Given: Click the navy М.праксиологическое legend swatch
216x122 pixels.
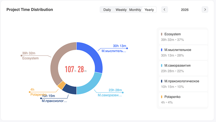Looking at the screenshot, I should pyautogui.click(x=162, y=81).
